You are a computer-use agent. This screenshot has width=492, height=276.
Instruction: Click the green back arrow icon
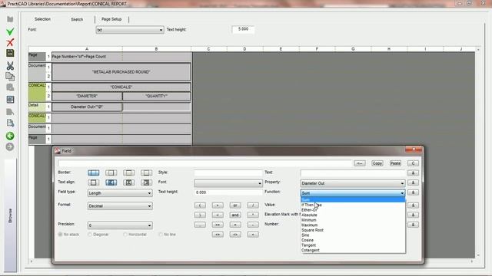pos(10,136)
